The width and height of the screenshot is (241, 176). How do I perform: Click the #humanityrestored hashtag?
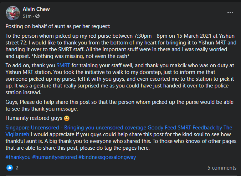point(55,157)
